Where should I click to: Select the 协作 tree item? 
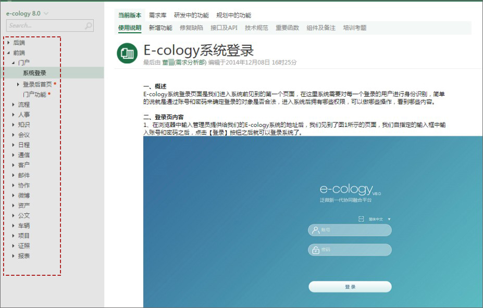coord(24,185)
